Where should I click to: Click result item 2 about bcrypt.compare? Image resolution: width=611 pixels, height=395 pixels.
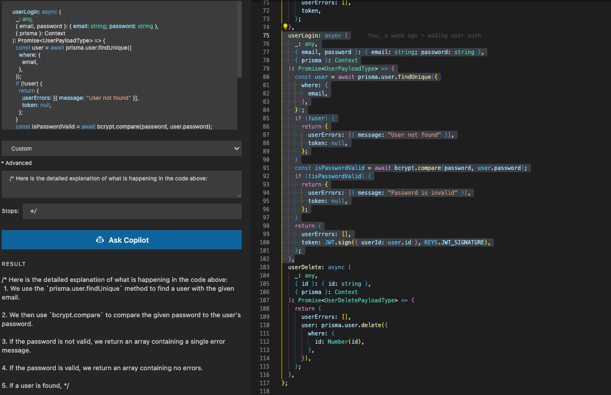pos(121,319)
